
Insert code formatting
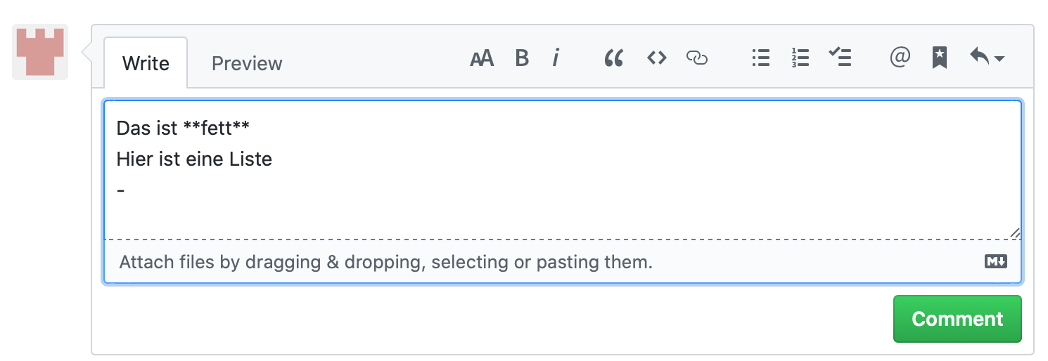coord(656,58)
